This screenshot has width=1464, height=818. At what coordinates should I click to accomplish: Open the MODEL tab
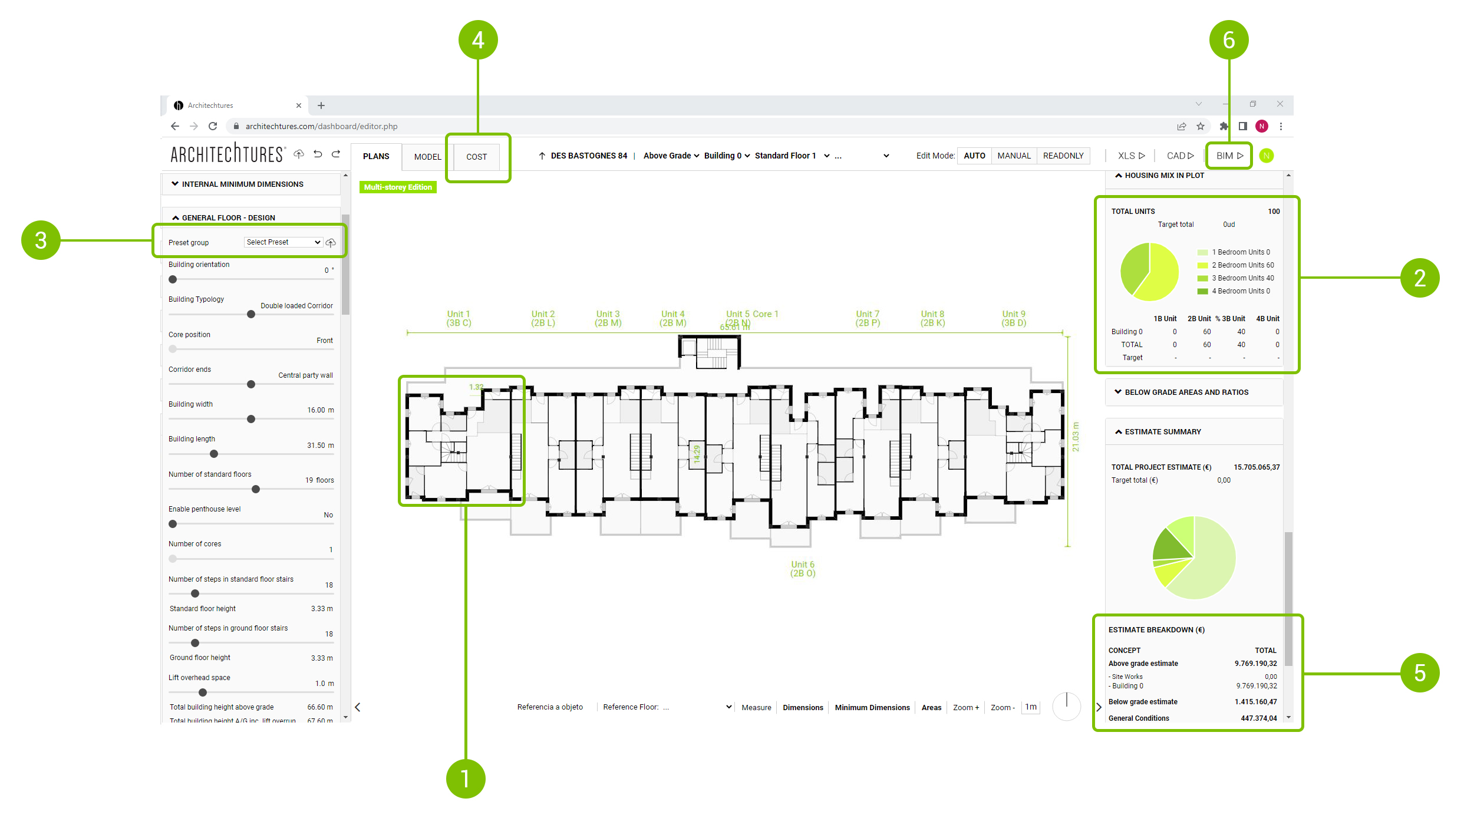(x=427, y=157)
